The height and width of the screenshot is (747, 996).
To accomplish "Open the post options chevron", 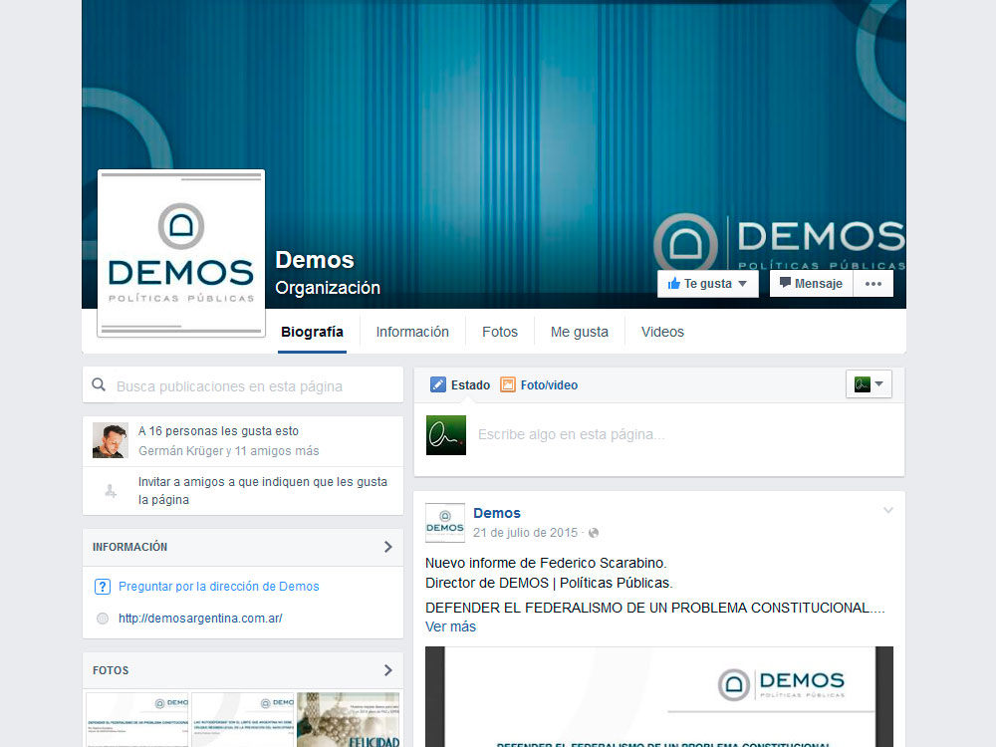I will pyautogui.click(x=888, y=510).
